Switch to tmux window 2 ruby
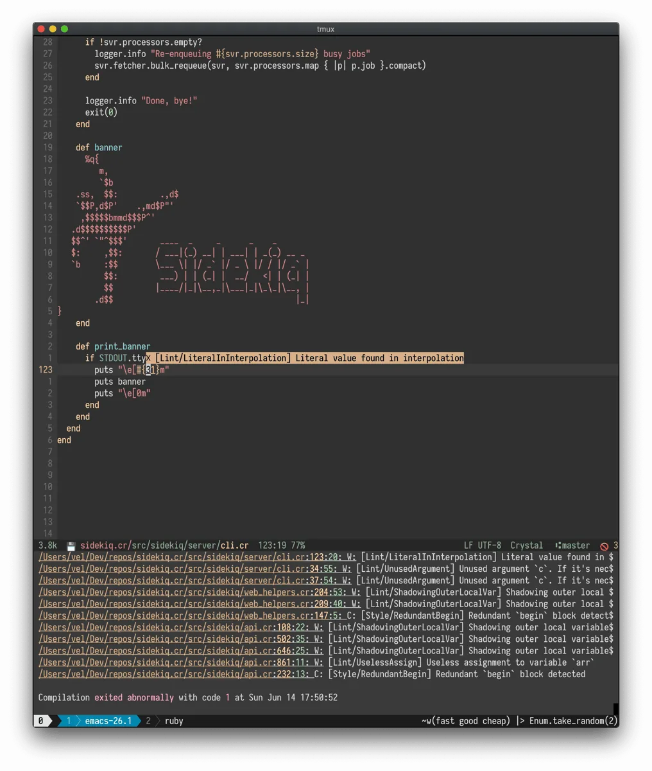The width and height of the screenshot is (652, 771). [x=164, y=721]
